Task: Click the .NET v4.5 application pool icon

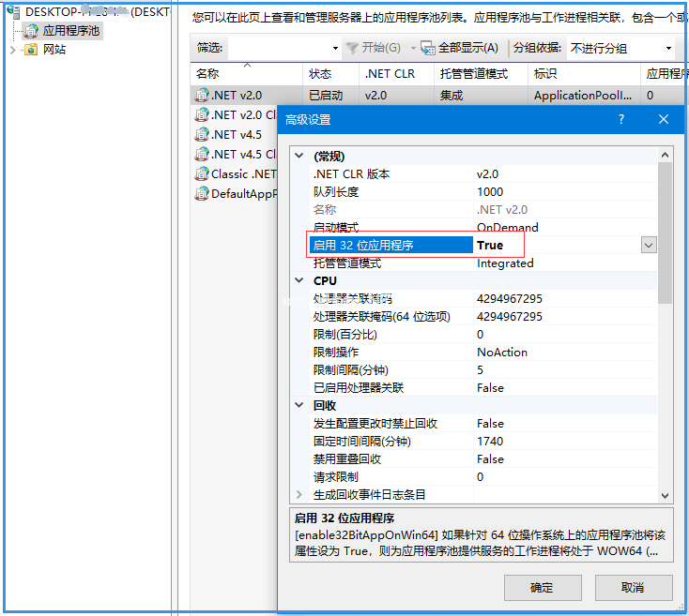Action: point(201,134)
